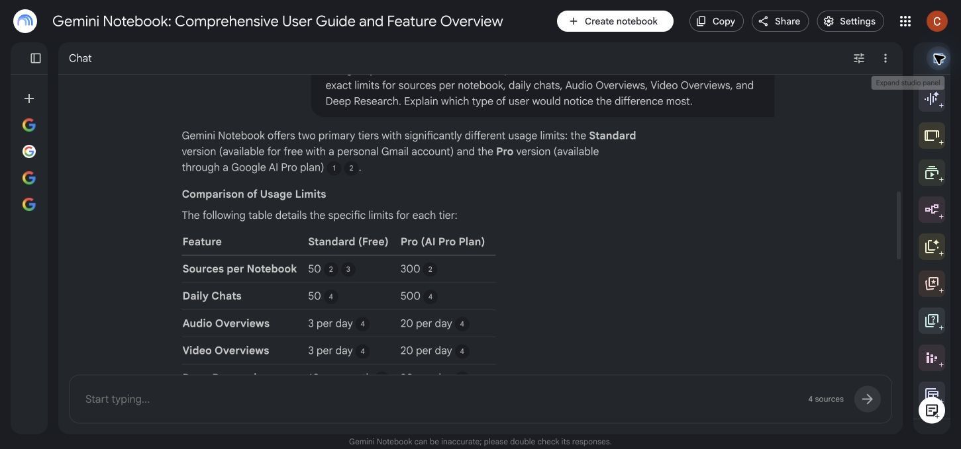Create a report from studio sidebar
The height and width of the screenshot is (449, 961).
coord(932,247)
